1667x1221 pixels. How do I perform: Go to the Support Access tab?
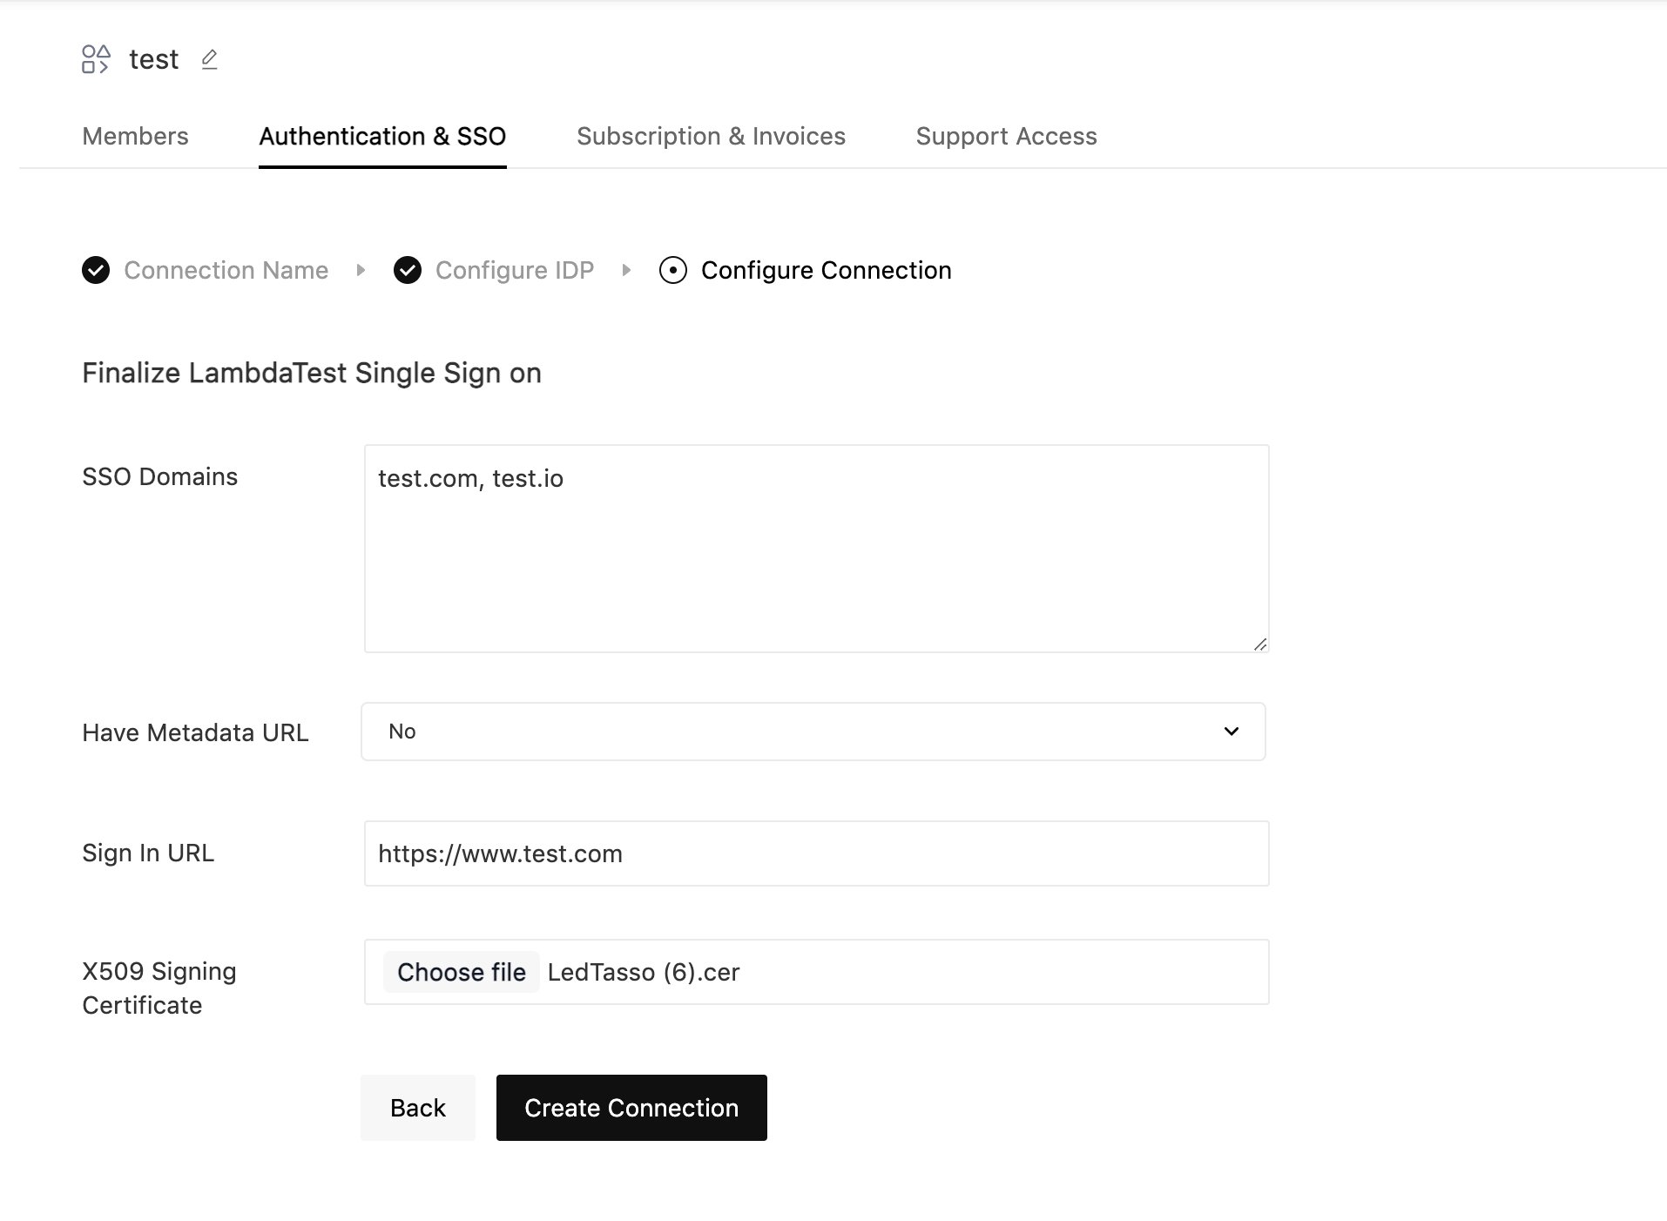[x=1006, y=137]
